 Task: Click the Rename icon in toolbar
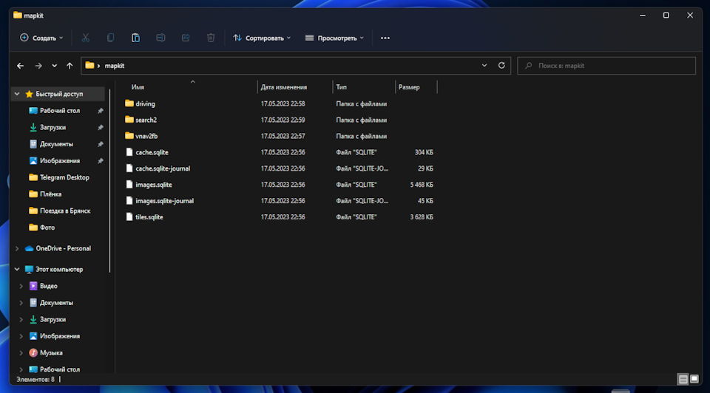[160, 38]
